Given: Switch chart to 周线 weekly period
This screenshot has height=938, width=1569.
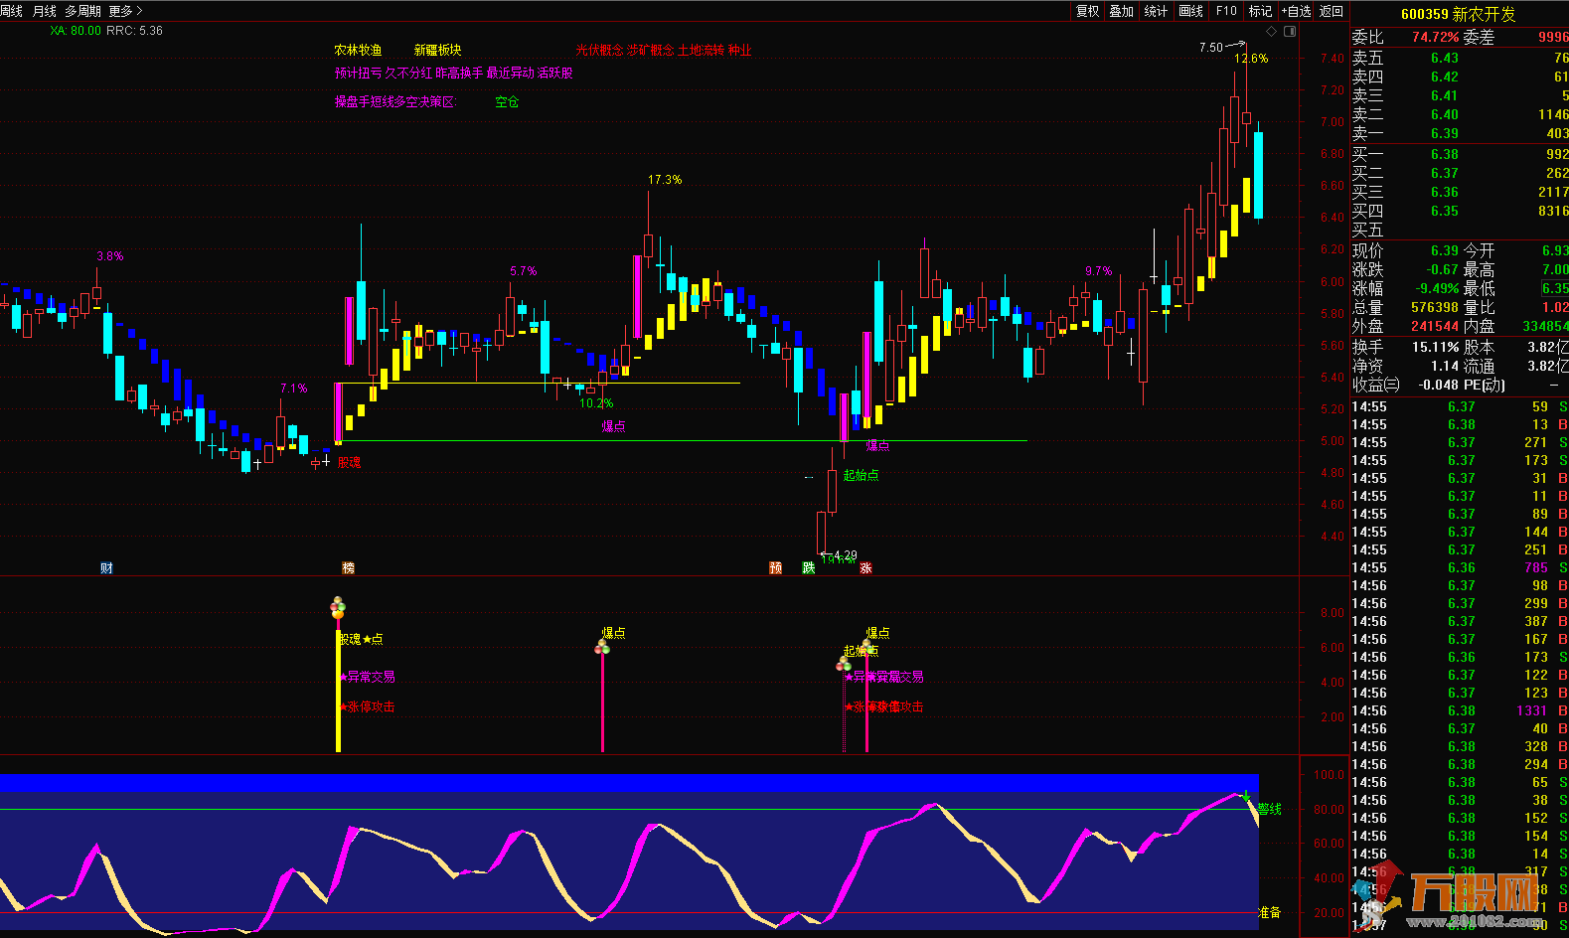Looking at the screenshot, I should [11, 11].
